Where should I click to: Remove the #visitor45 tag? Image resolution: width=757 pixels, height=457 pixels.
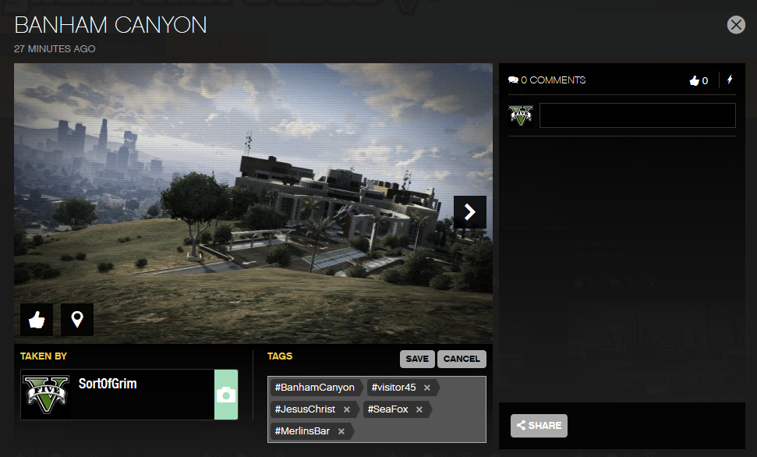click(x=426, y=388)
